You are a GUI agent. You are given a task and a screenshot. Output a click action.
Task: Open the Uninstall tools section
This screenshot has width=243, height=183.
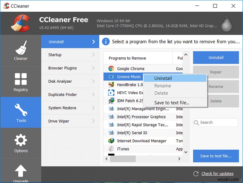[70, 42]
